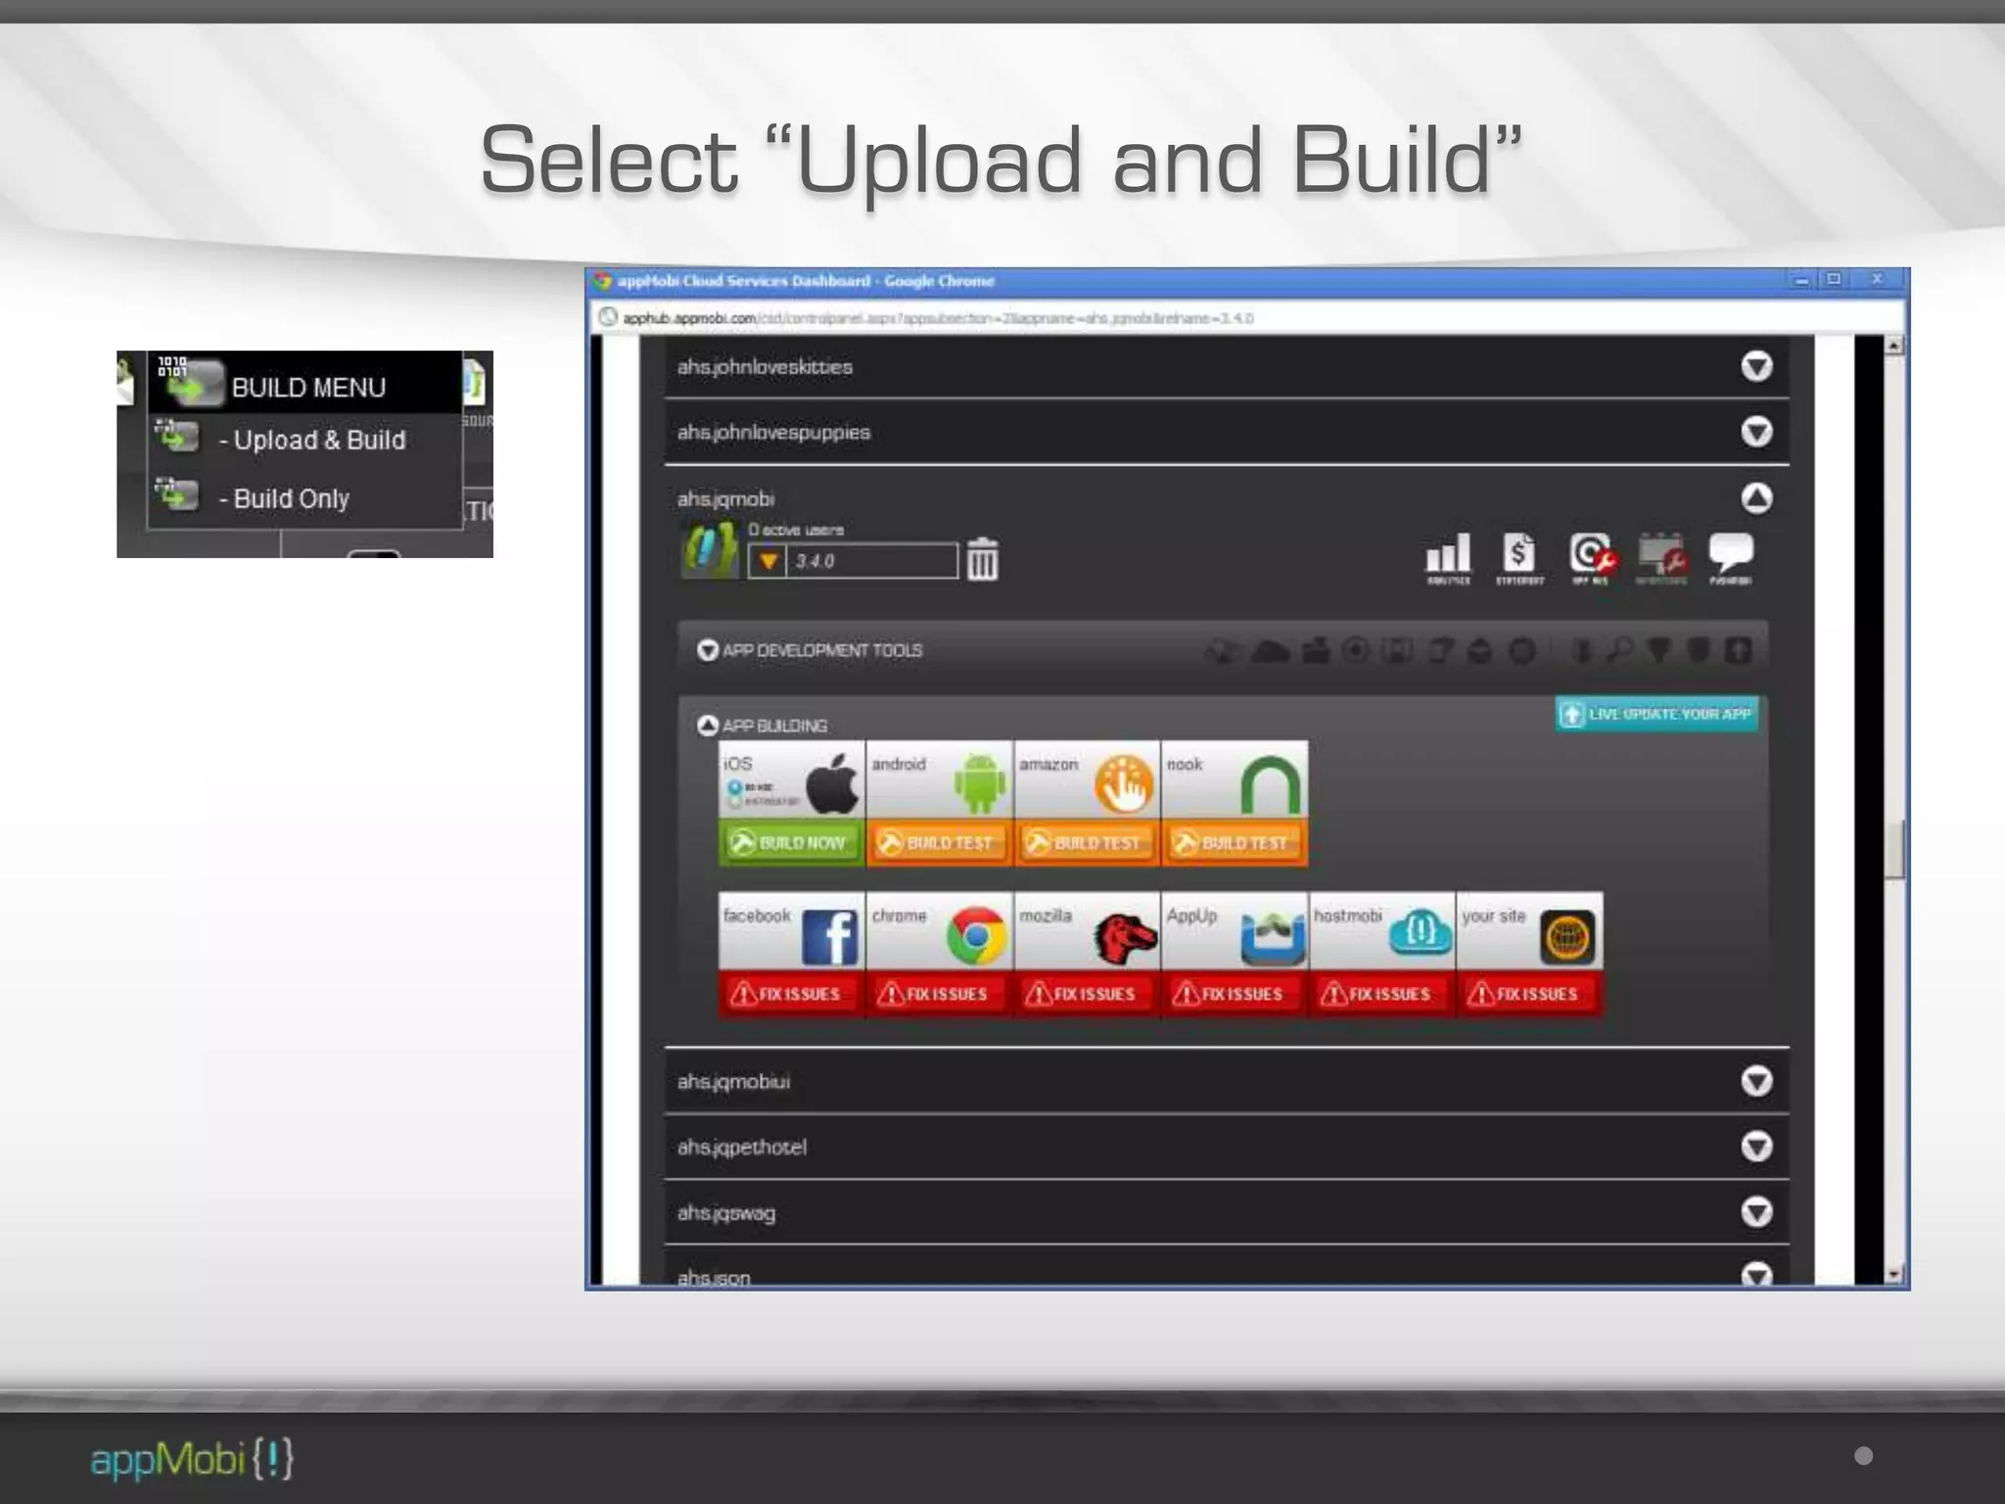Click the Chrome logo on chrome tile
This screenshot has height=1504, width=2005.
point(976,936)
